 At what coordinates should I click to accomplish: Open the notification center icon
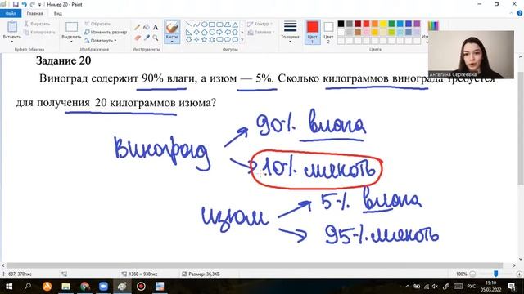(512, 287)
